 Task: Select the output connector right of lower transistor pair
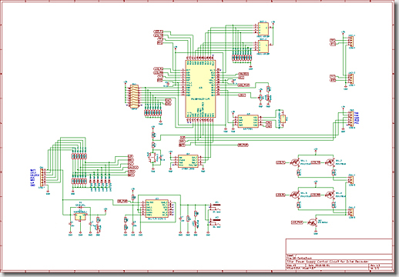pyautogui.click(x=351, y=212)
